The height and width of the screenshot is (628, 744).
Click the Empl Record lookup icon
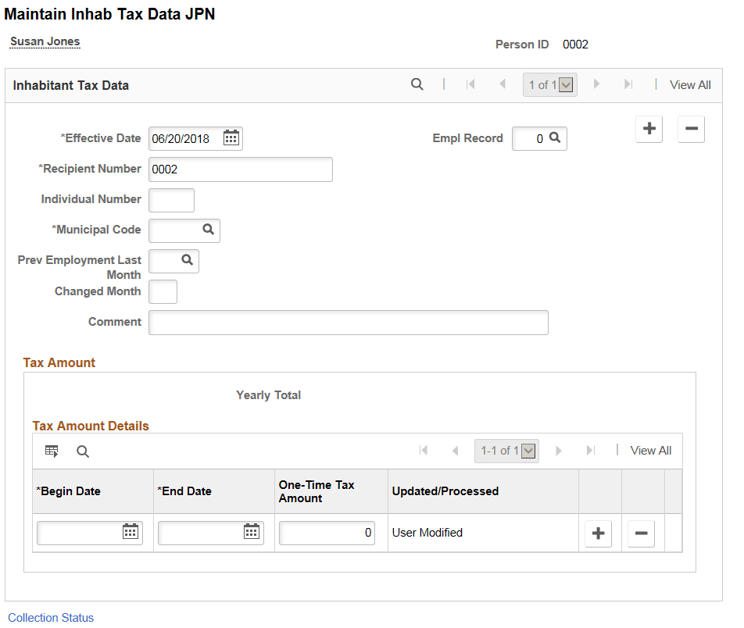[556, 138]
